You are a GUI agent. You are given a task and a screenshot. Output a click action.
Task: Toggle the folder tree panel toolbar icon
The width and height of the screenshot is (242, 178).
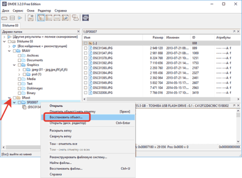(x=41, y=18)
